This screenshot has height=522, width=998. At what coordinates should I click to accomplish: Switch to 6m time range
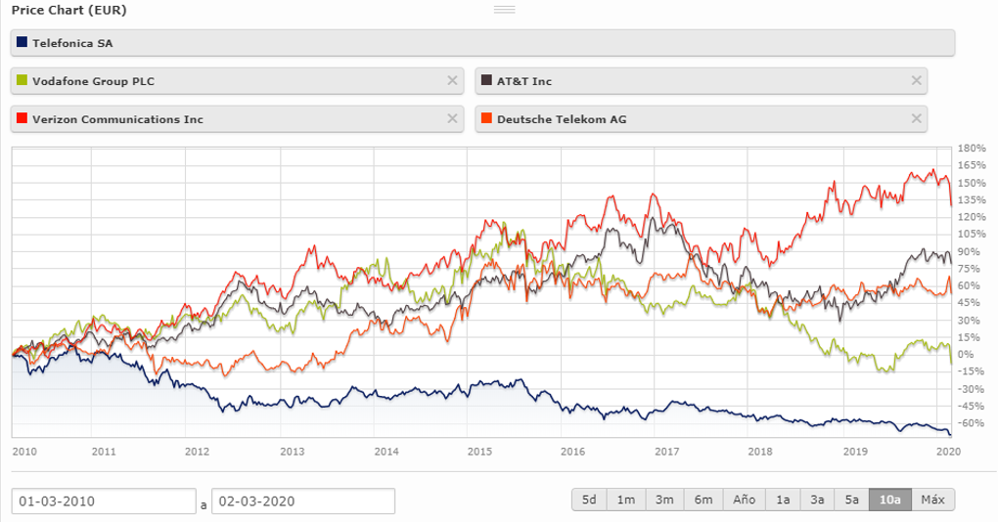coord(703,500)
